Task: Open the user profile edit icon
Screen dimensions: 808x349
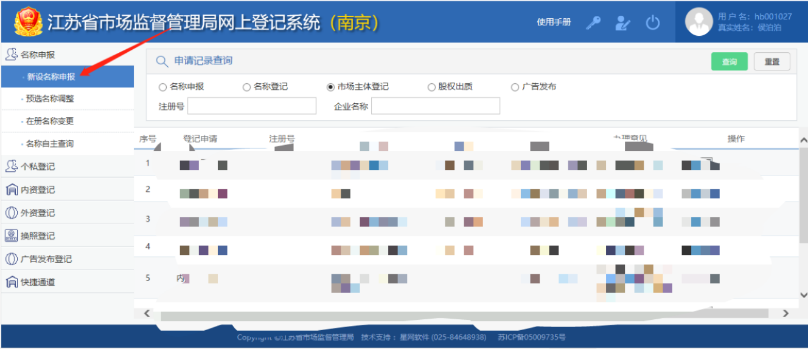Action: click(x=622, y=22)
